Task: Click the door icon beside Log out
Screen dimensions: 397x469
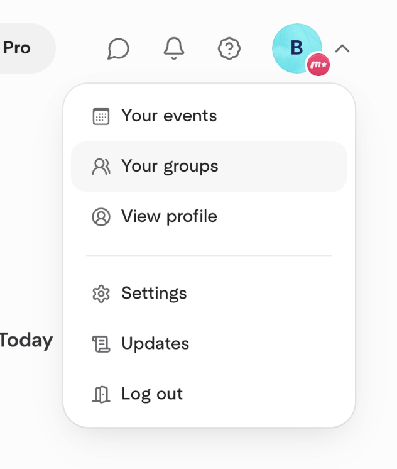Action: (101, 394)
